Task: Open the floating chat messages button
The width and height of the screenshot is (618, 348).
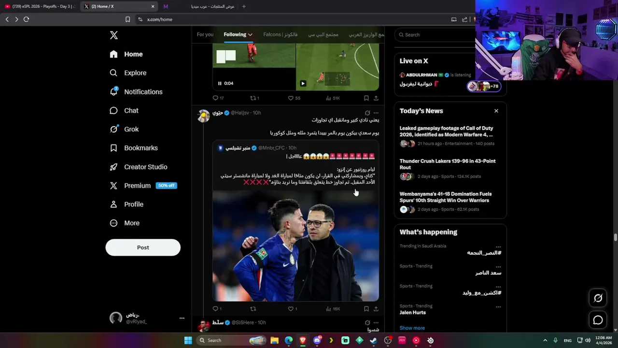Action: 598,320
